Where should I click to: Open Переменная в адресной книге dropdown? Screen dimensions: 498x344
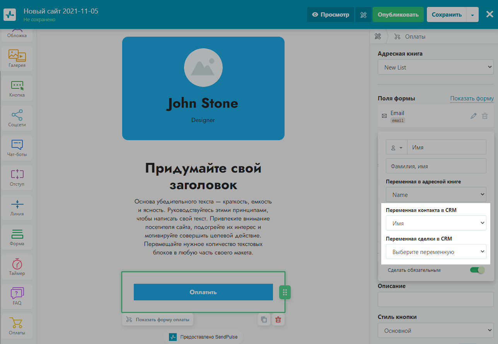tap(436, 195)
